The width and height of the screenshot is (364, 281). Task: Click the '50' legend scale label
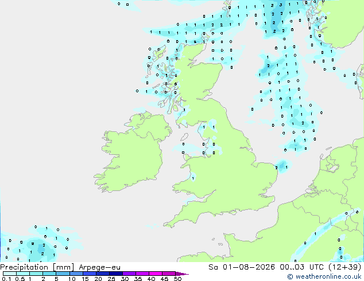click(x=177, y=279)
